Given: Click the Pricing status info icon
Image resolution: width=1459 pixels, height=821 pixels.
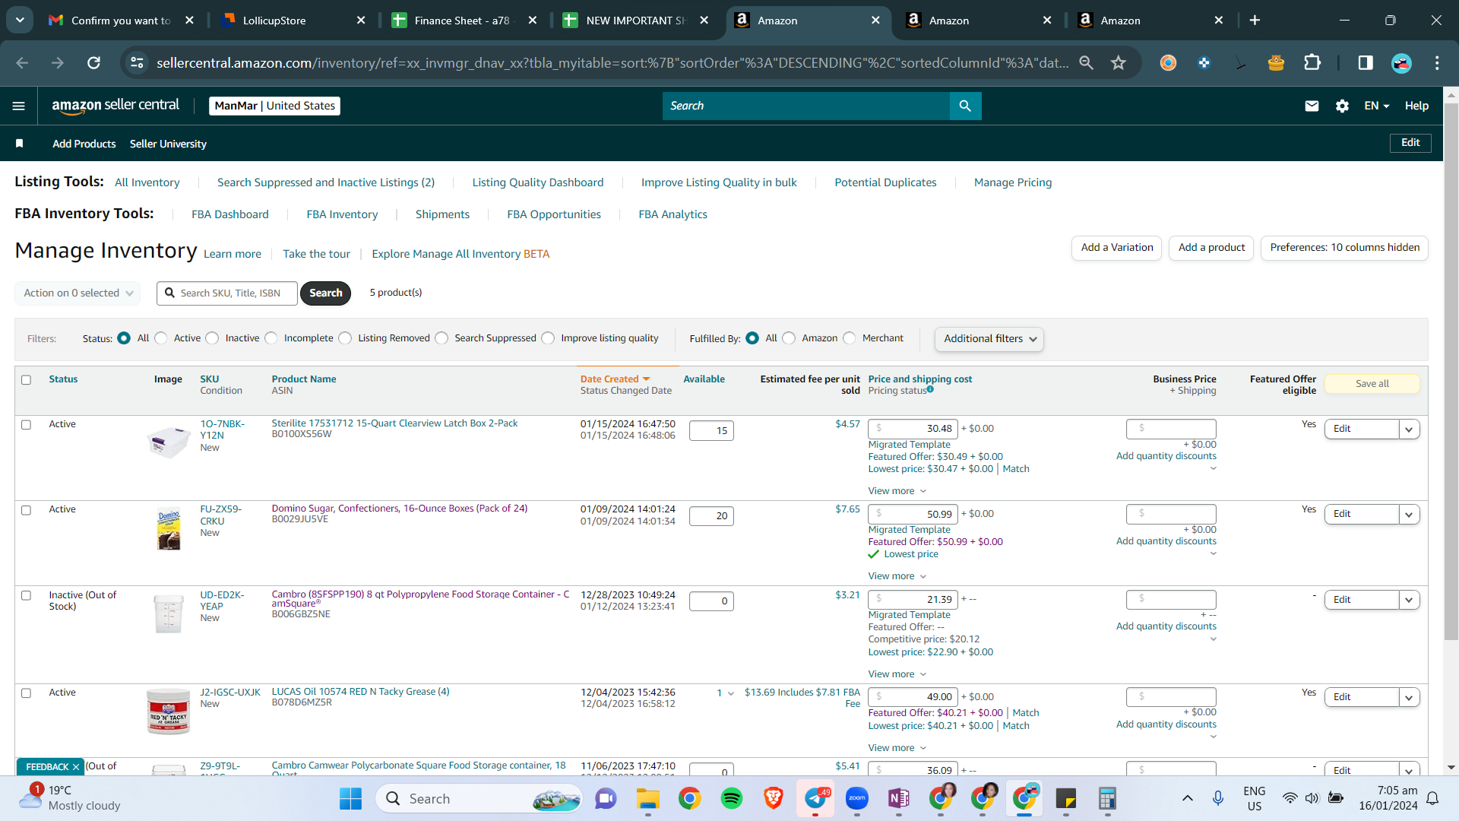Looking at the screenshot, I should pyautogui.click(x=930, y=390).
